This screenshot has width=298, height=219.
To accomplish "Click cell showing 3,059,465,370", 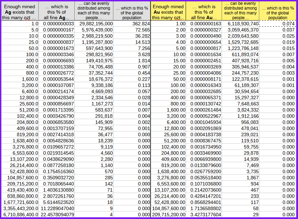I will point(240,30).
